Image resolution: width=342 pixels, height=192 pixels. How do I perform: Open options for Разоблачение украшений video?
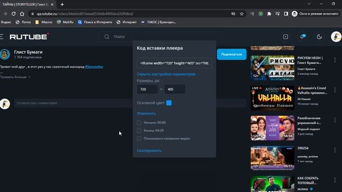click(x=335, y=120)
